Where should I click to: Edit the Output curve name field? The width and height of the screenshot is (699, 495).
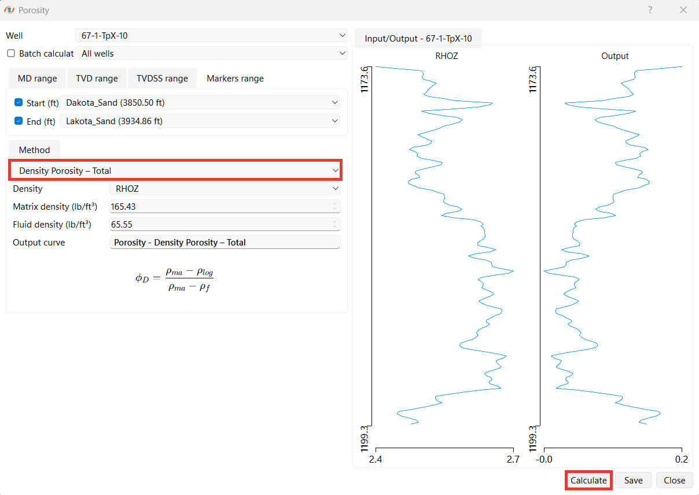point(225,242)
